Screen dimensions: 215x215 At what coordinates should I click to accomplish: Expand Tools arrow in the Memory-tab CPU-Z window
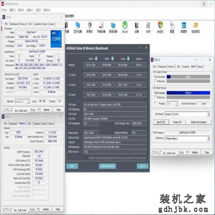click(38, 209)
